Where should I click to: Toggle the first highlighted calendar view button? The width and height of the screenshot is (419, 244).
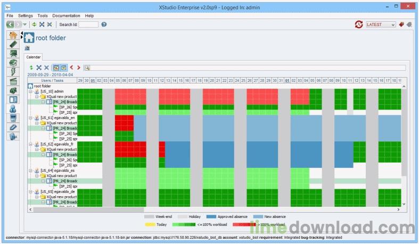[x=56, y=68]
